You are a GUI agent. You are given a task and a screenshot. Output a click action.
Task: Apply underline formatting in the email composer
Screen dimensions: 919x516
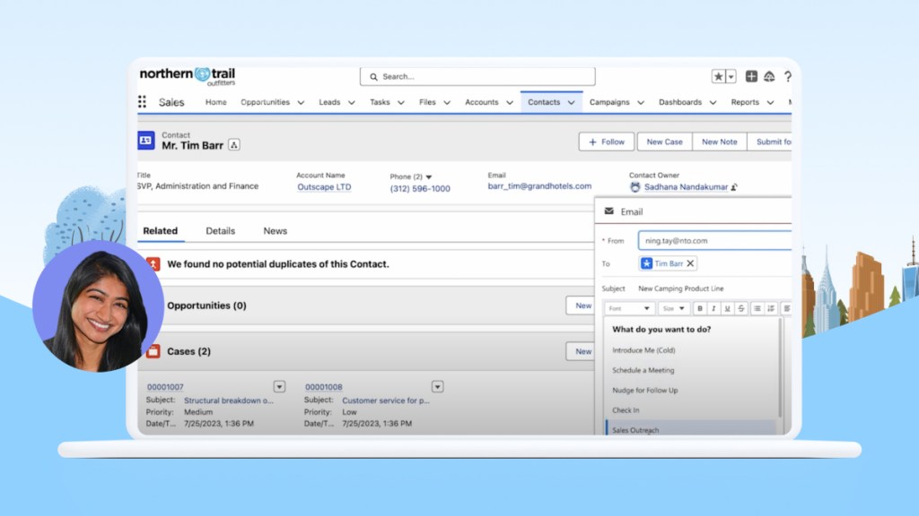pyautogui.click(x=729, y=308)
